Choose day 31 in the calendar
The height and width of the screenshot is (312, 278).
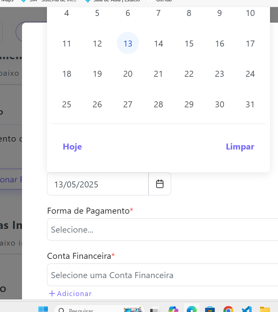(250, 105)
